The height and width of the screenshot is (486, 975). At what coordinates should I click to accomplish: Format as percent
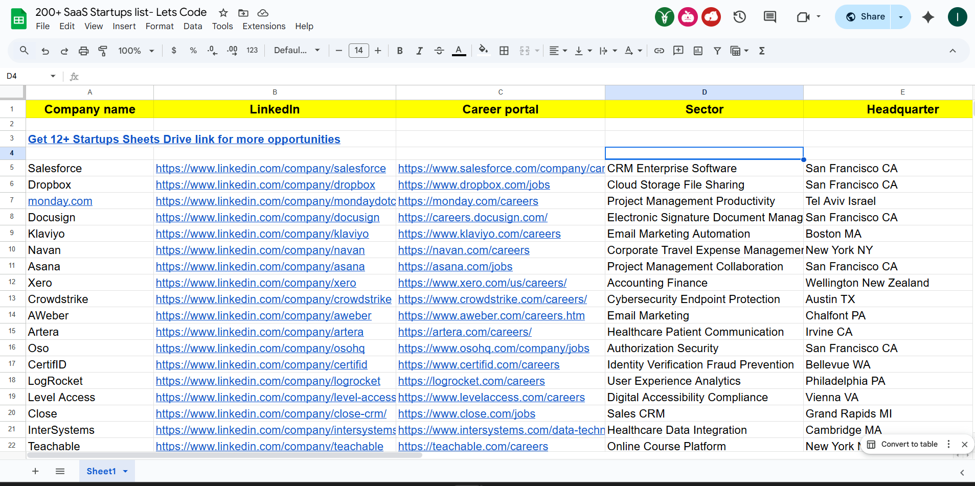193,51
